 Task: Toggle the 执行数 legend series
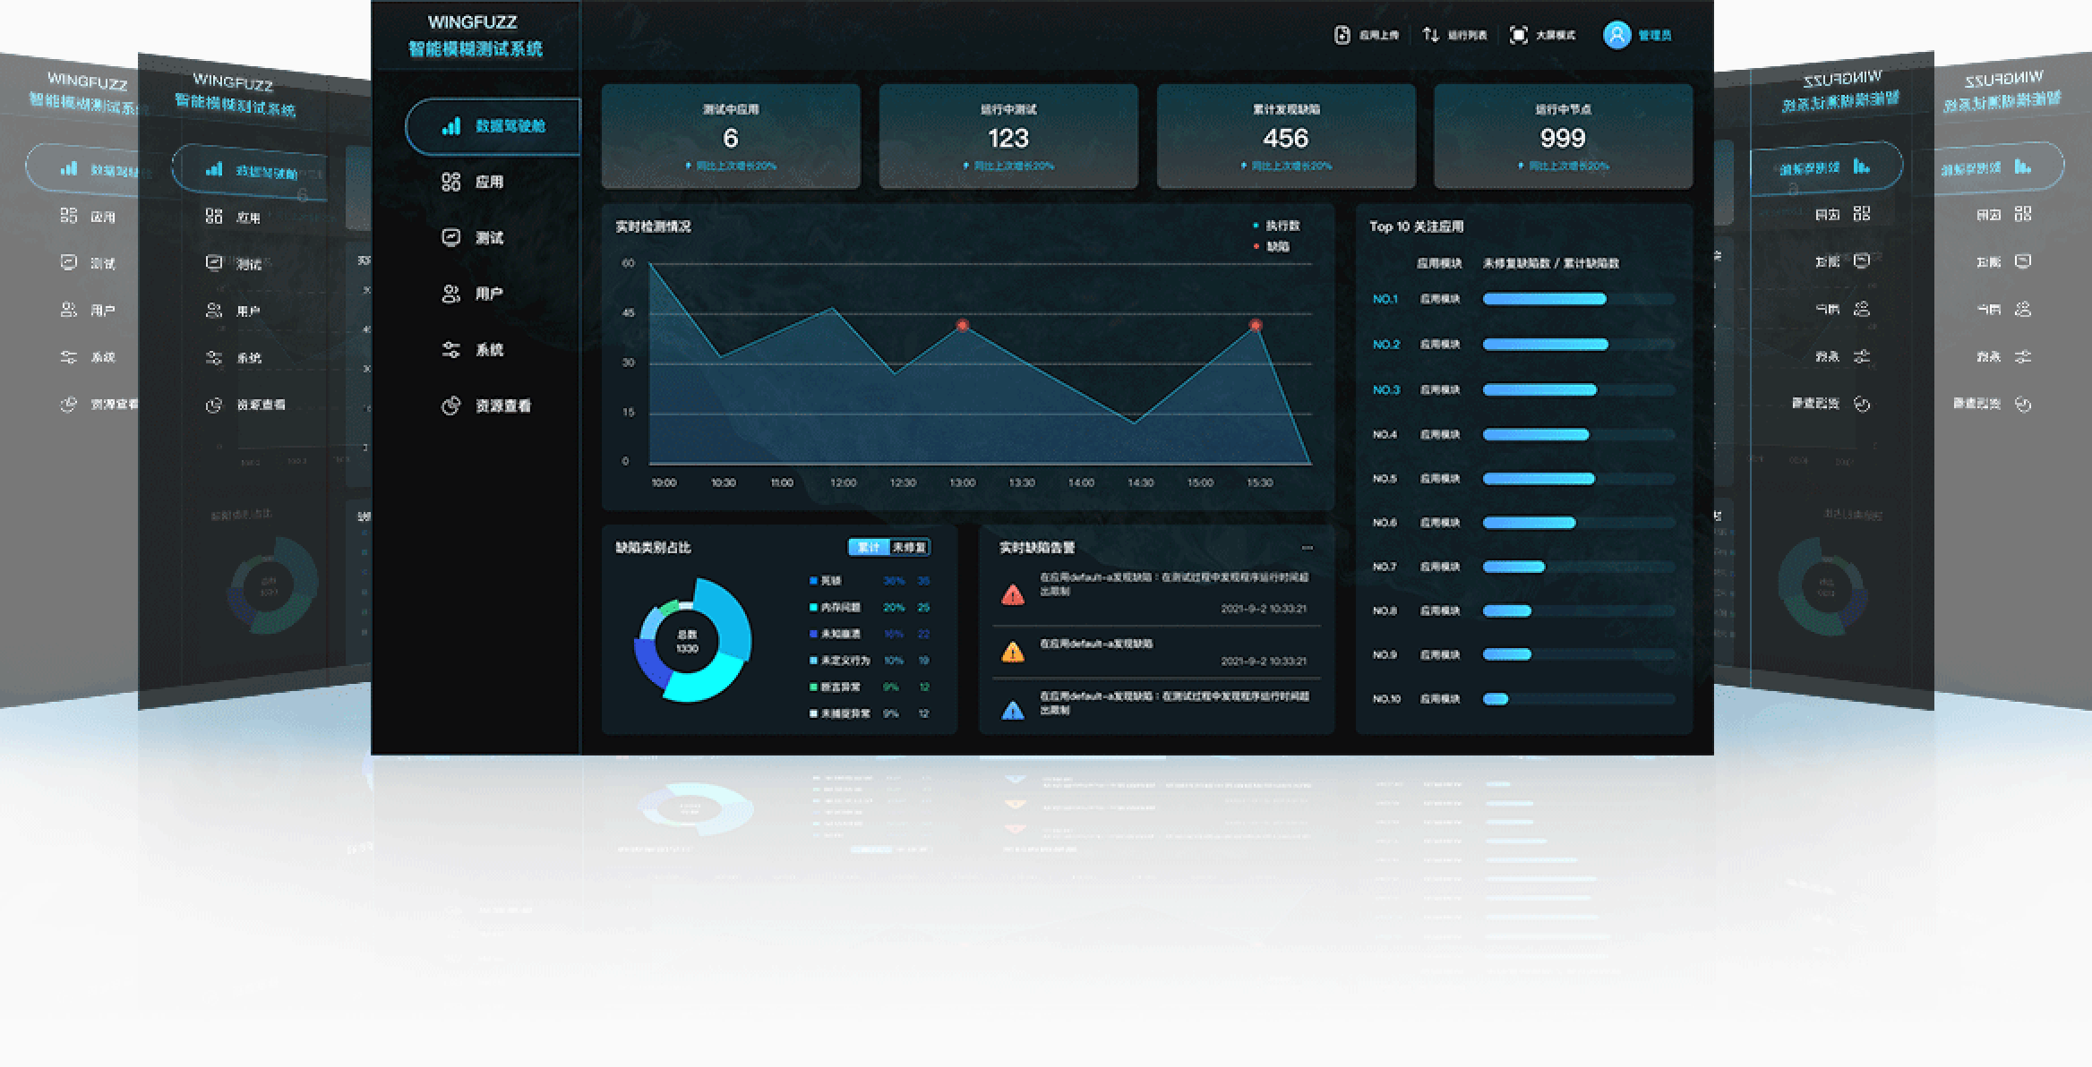click(x=1277, y=226)
